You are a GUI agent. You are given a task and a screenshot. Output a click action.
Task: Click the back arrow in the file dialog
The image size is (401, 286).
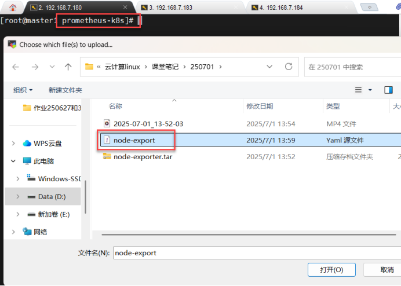pos(16,67)
